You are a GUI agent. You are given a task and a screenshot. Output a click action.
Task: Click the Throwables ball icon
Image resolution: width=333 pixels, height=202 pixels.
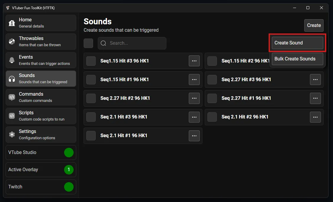click(x=12, y=41)
